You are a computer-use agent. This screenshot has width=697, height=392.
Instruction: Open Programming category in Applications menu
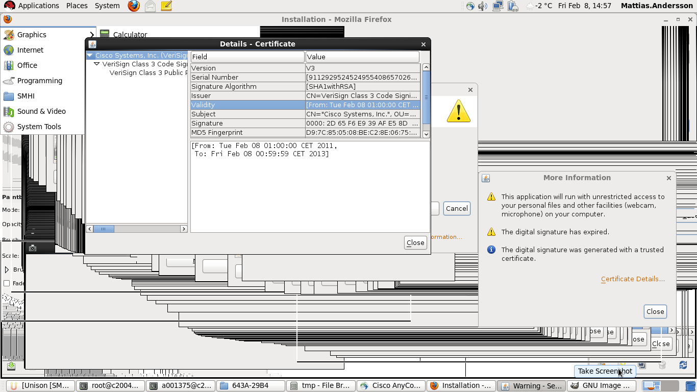point(48,81)
